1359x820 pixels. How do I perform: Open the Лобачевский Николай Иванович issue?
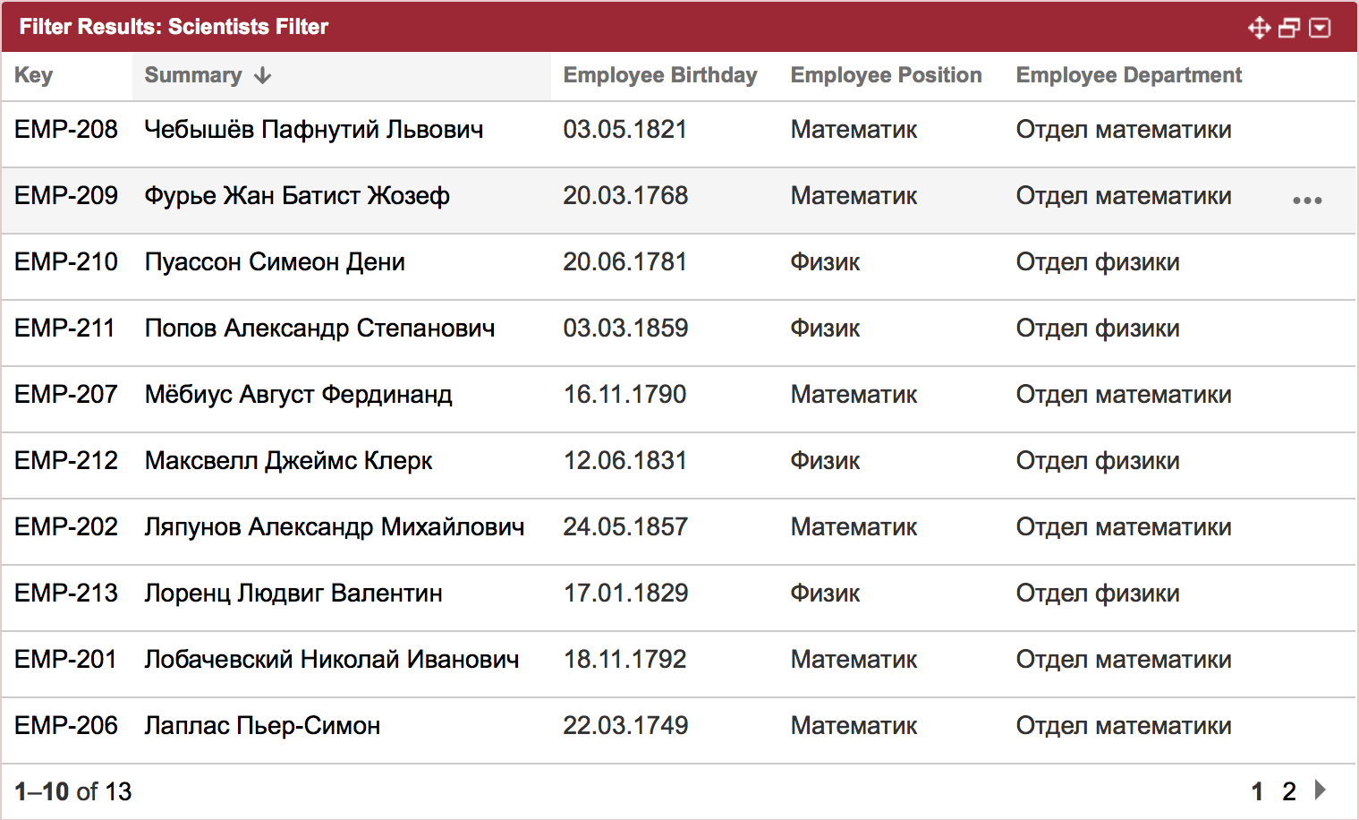tap(332, 659)
